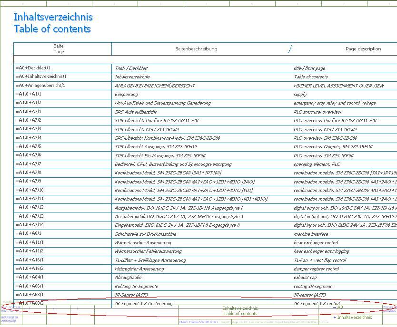This screenshot has height=327, width=397.
Task: Click 'heat exchanger error logging' text
Action: tap(321, 251)
